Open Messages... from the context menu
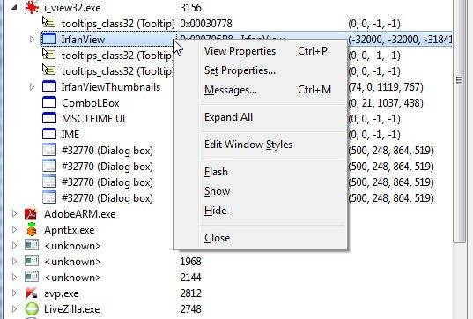 261,90
